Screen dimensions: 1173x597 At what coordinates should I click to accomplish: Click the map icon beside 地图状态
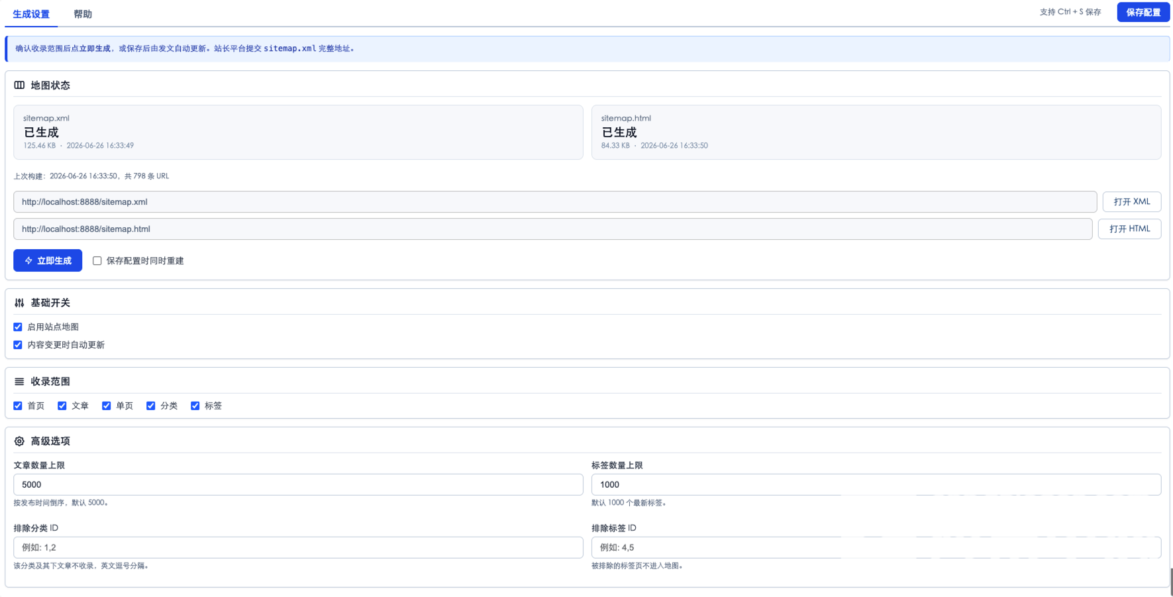19,85
